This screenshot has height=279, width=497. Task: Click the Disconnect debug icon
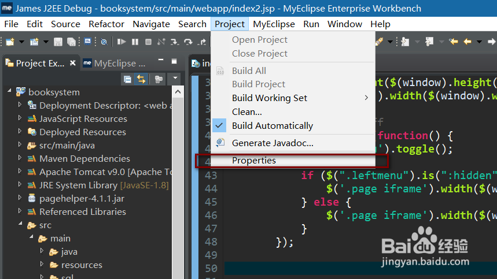click(161, 42)
